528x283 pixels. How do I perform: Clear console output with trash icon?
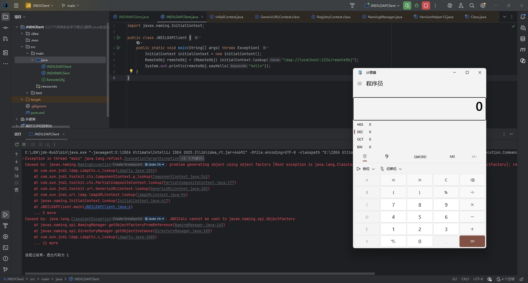click(17, 190)
